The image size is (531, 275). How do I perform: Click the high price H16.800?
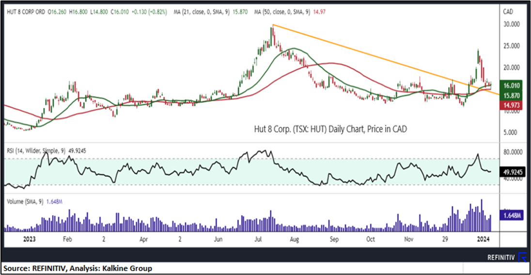(x=78, y=12)
